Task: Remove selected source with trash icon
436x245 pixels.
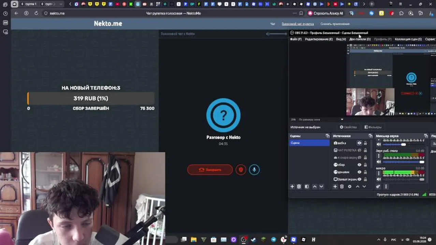Action: click(x=342, y=186)
